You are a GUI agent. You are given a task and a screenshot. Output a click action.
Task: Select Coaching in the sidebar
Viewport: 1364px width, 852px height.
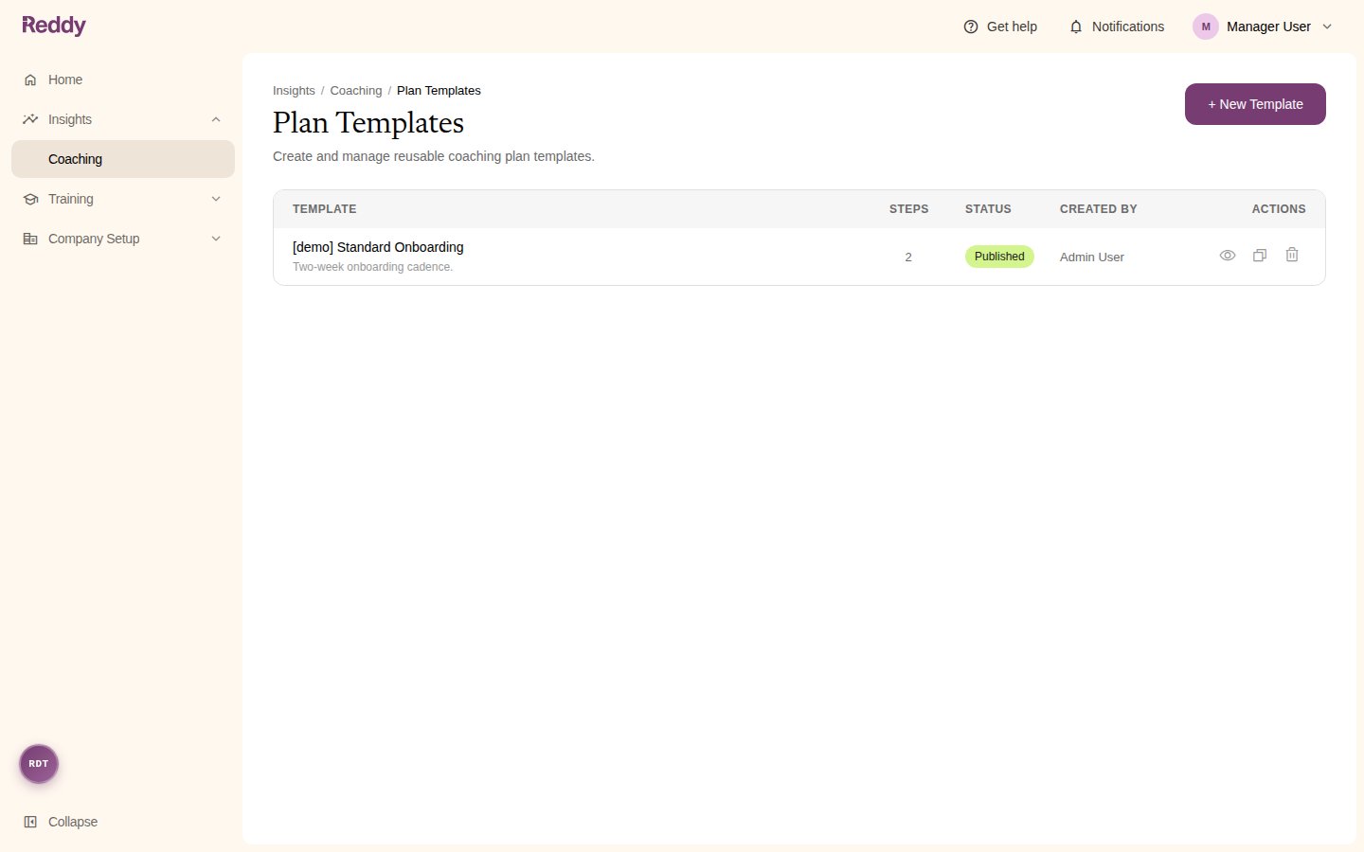tap(123, 159)
